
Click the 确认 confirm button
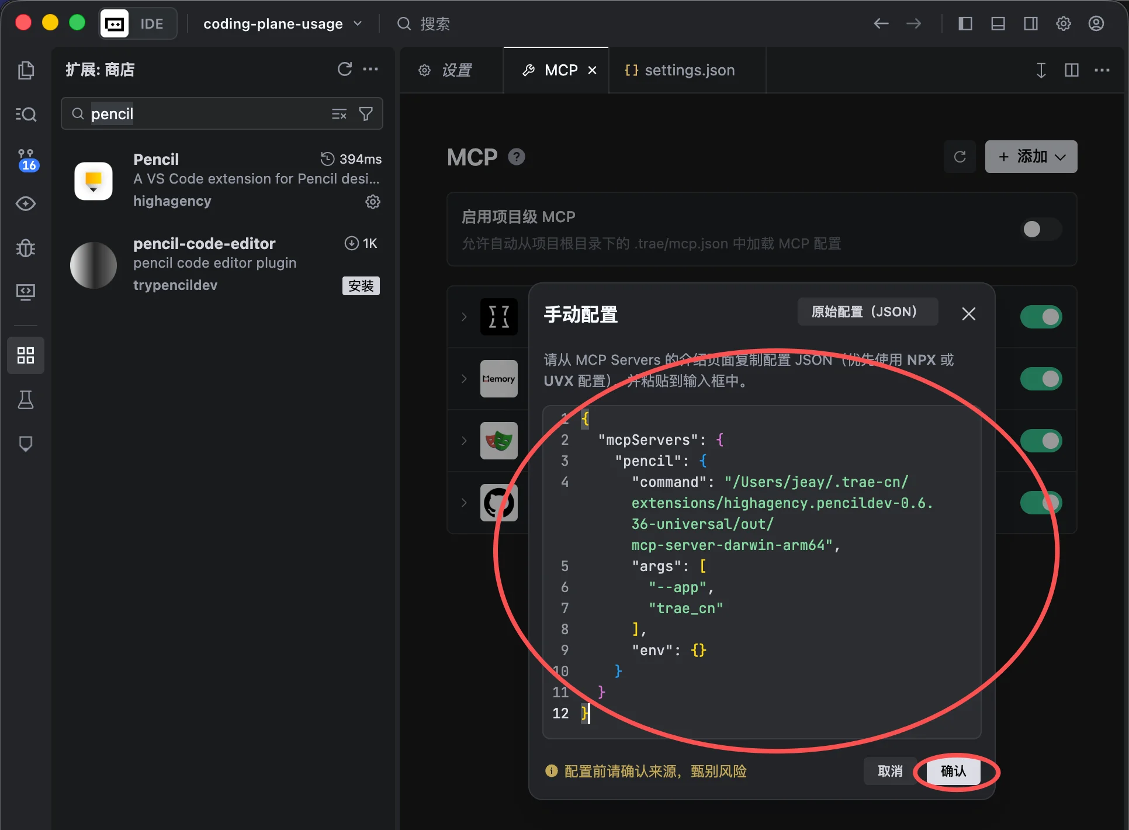[953, 771]
